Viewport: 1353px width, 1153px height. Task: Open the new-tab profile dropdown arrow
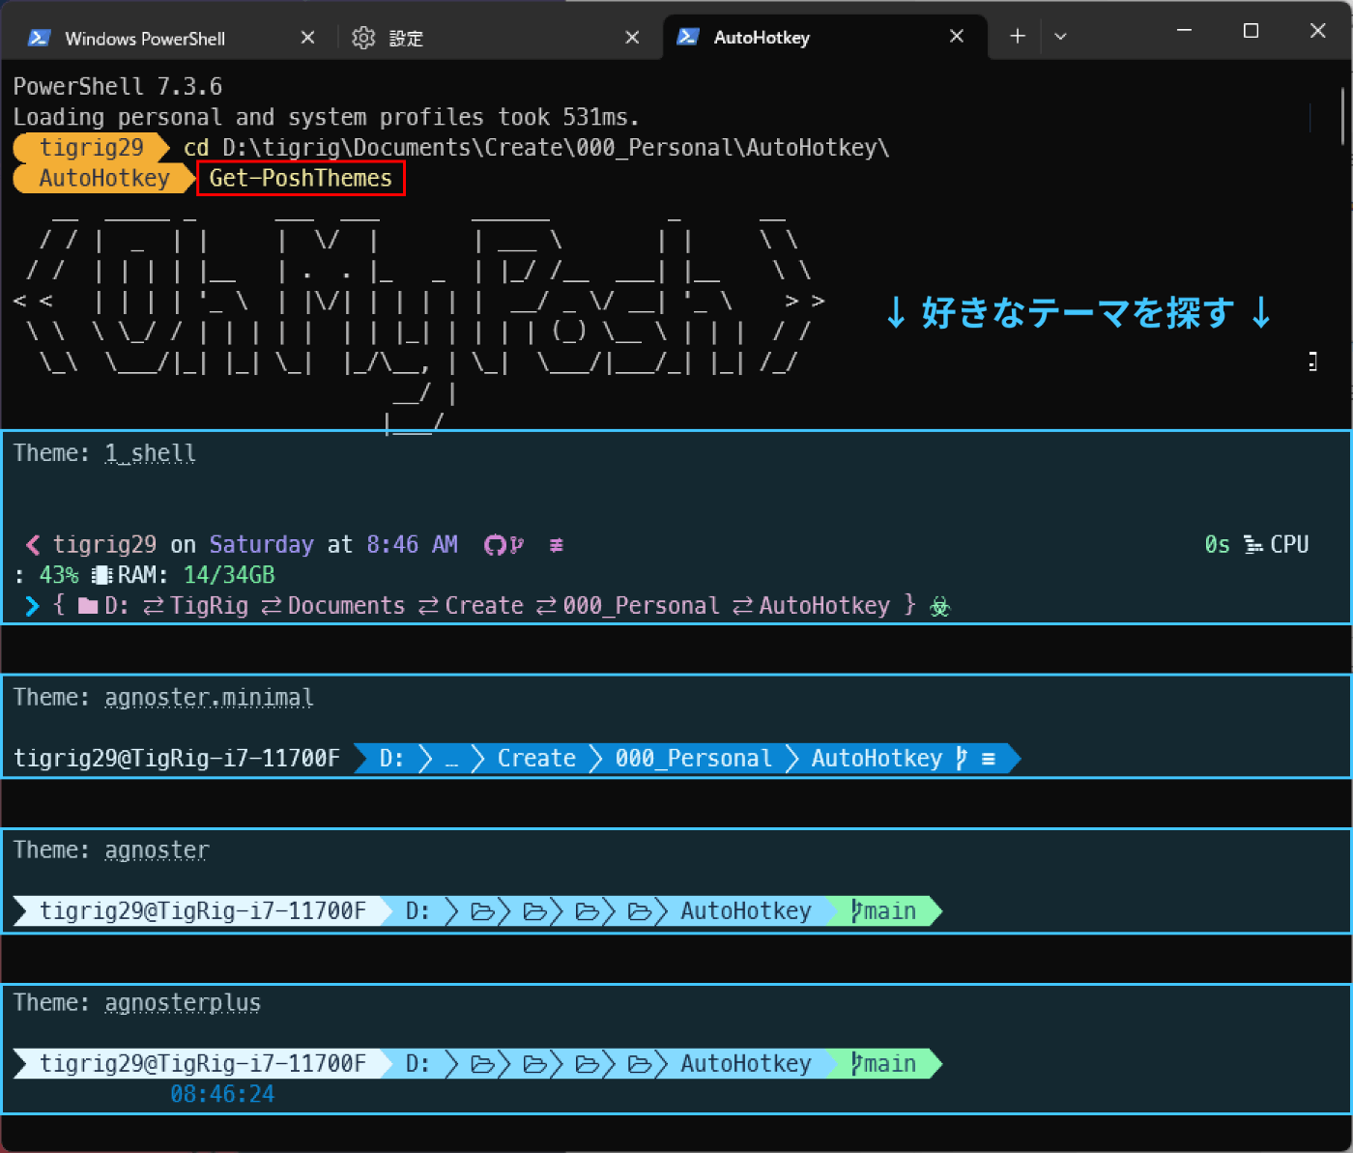(1060, 37)
